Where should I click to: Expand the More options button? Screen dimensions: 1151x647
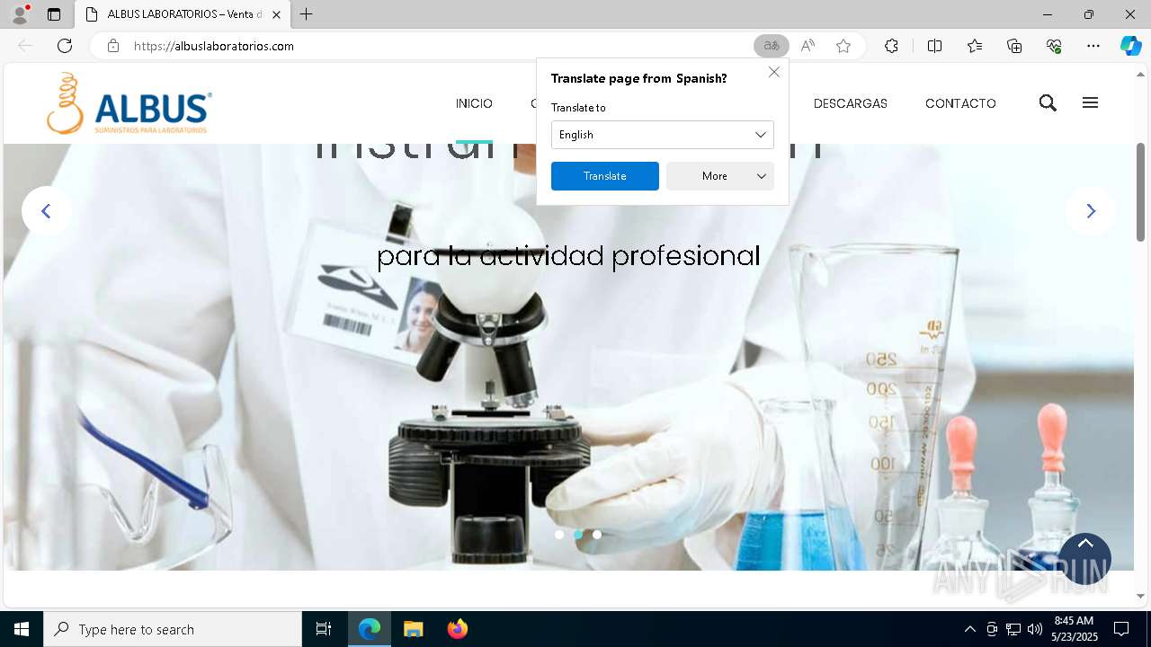click(x=720, y=176)
